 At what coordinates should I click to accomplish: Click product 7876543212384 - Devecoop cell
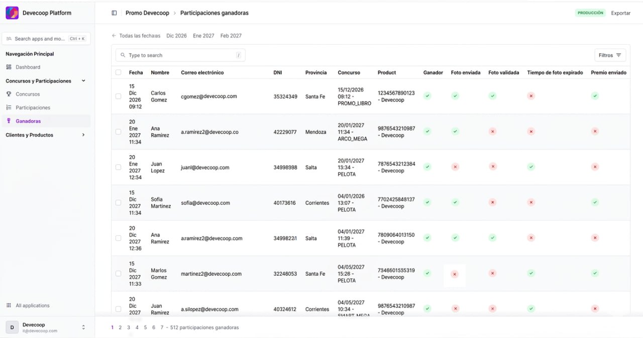[396, 167]
